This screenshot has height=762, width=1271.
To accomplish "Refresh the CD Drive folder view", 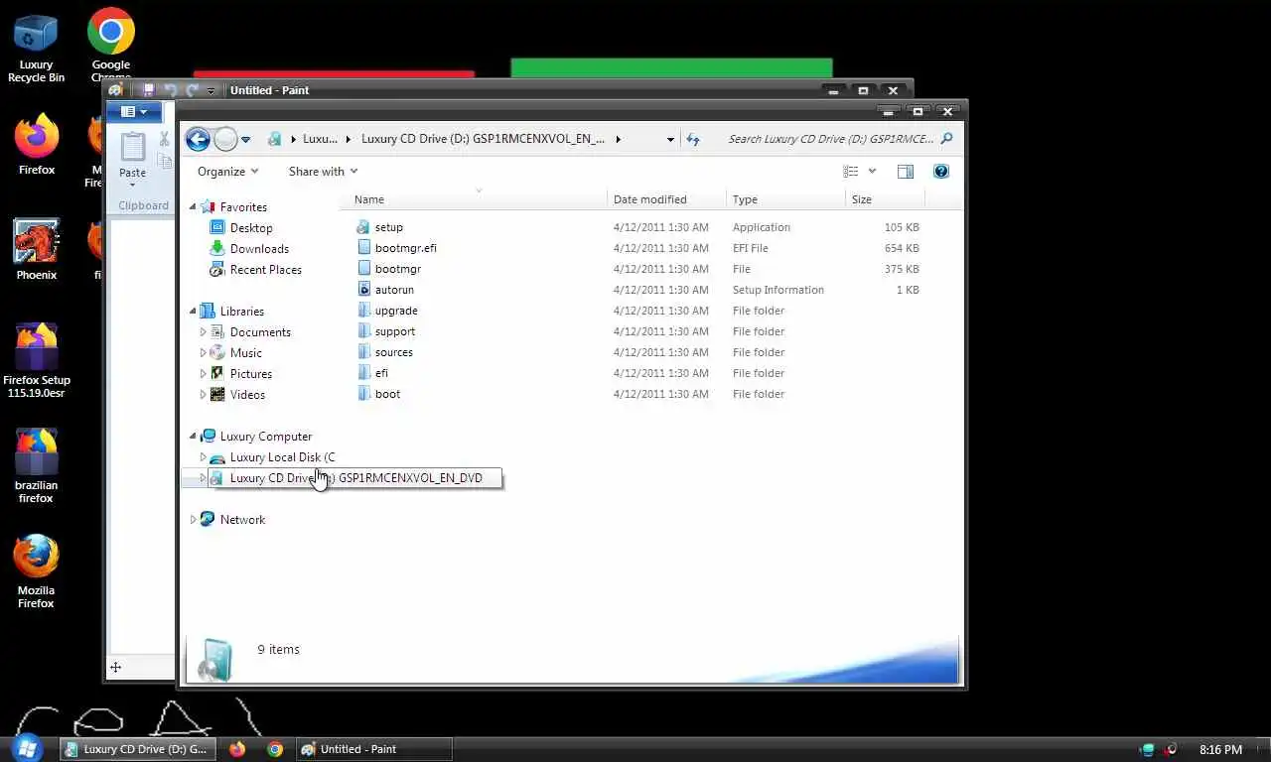I will pos(693,139).
